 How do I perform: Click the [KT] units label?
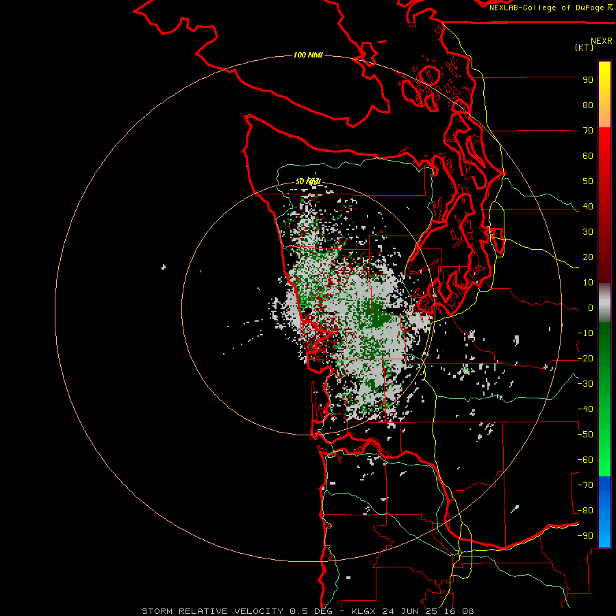click(x=584, y=47)
